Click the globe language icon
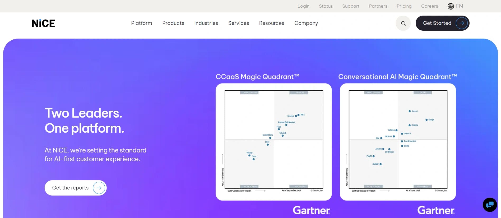The image size is (501, 218). (x=451, y=6)
